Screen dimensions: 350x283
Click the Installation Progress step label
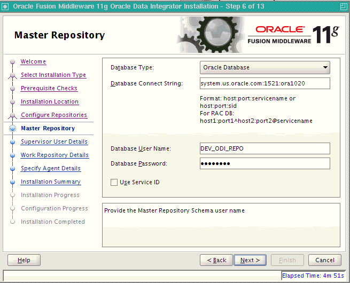(x=50, y=195)
